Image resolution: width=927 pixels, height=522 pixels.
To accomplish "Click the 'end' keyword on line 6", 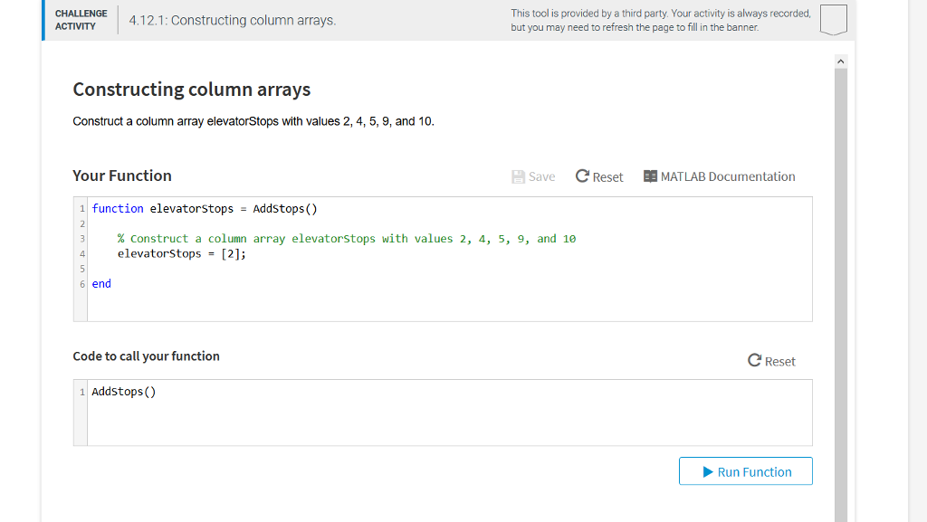I will tap(101, 284).
